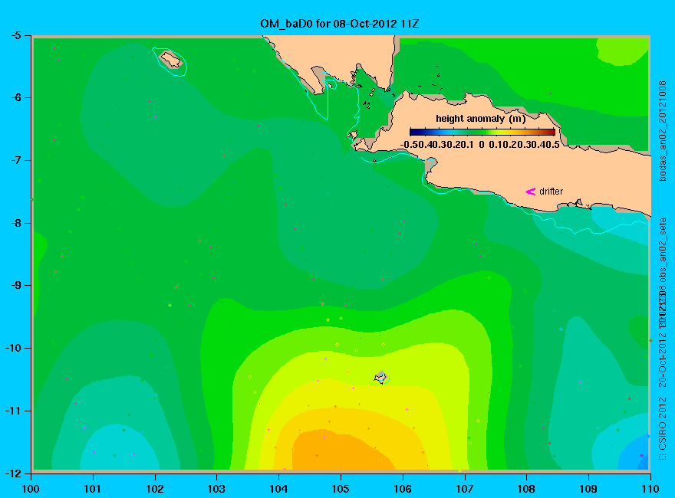The image size is (675, 498).
Task: Click the y-axis tick label -12
Action: coord(12,473)
